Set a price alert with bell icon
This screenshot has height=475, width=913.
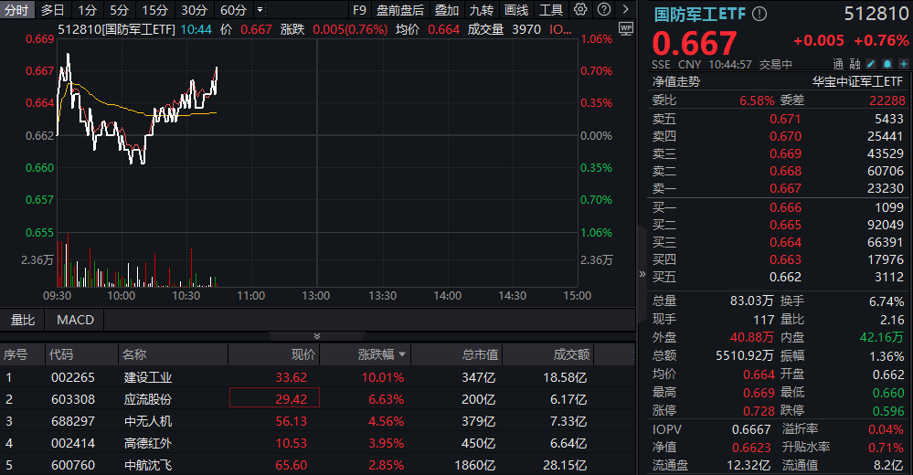coord(886,64)
